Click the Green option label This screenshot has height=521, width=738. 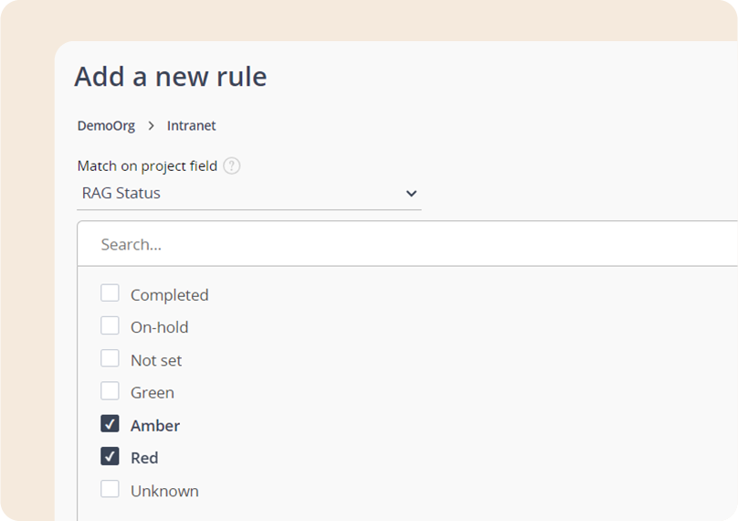[x=153, y=393]
